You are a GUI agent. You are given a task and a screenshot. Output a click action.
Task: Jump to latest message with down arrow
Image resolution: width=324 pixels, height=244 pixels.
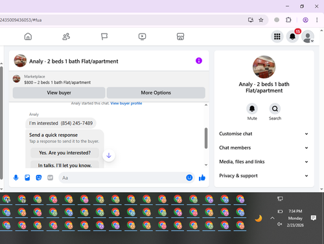tap(109, 155)
